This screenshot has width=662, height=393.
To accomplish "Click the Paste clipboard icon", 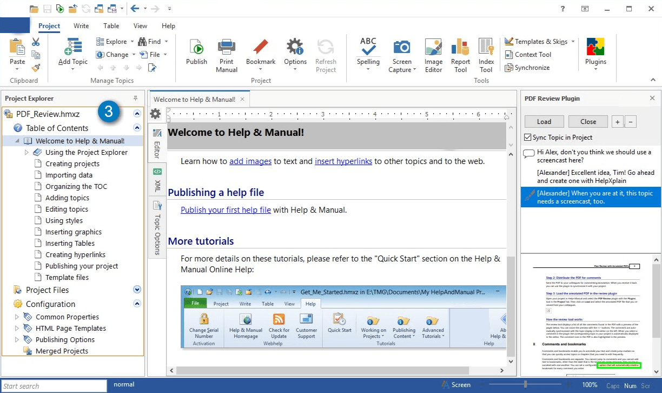I will [x=17, y=47].
